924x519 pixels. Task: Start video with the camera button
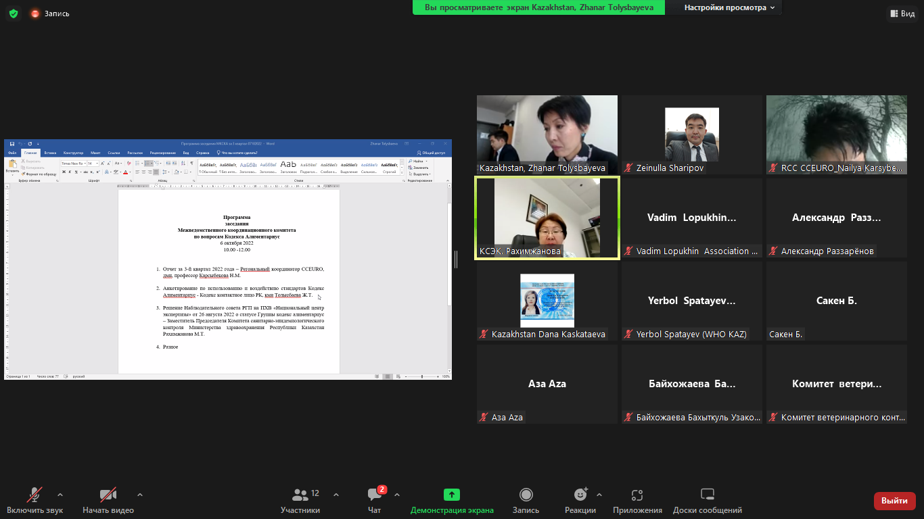pyautogui.click(x=108, y=501)
